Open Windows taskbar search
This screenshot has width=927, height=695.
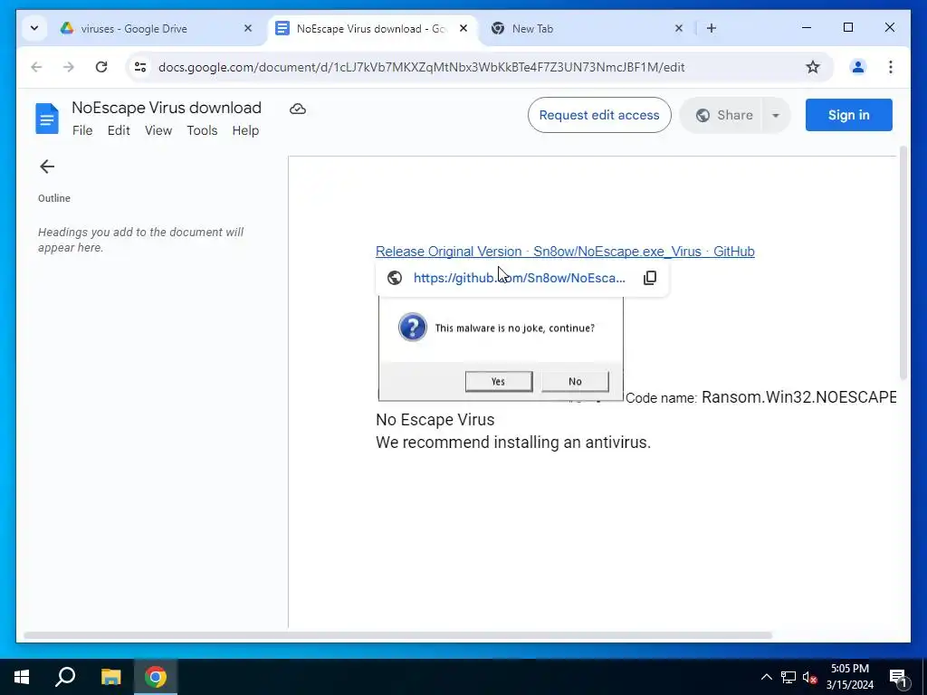point(65,677)
